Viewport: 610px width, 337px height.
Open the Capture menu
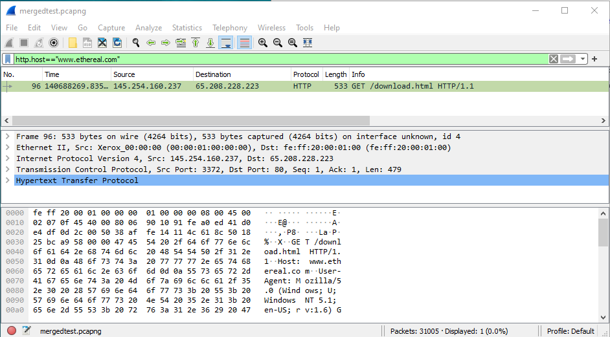coord(111,28)
